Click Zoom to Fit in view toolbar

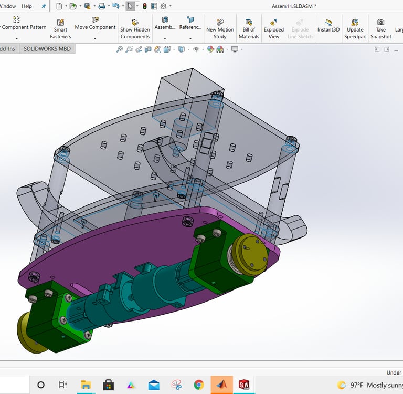(120, 49)
